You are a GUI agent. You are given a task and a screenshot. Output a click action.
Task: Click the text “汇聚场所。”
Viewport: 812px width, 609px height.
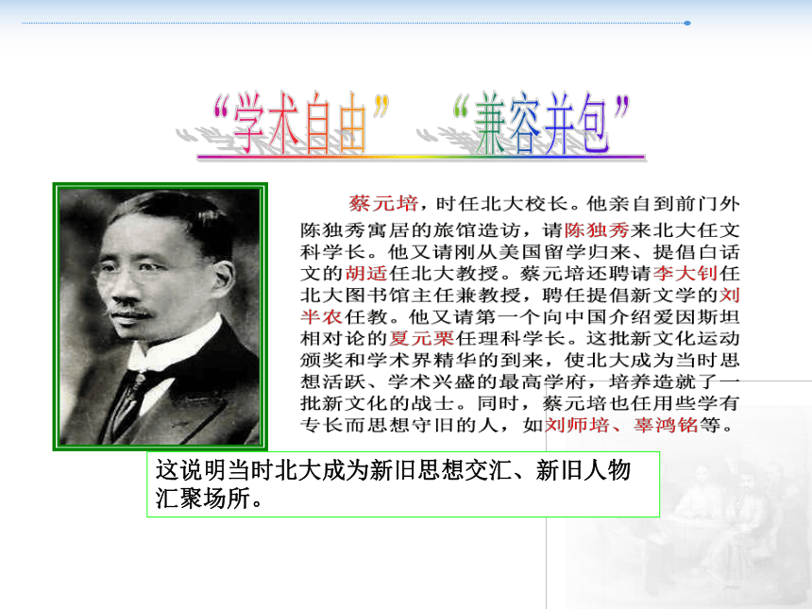pyautogui.click(x=210, y=499)
